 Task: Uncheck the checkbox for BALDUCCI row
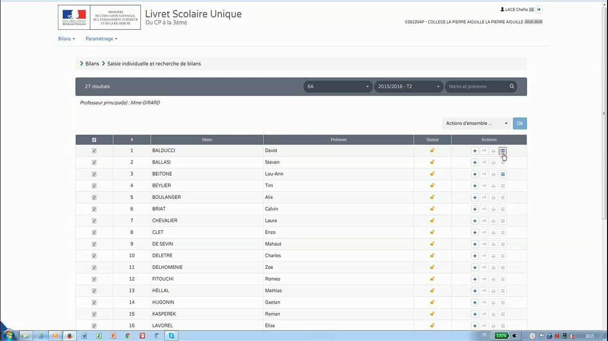pyautogui.click(x=94, y=151)
